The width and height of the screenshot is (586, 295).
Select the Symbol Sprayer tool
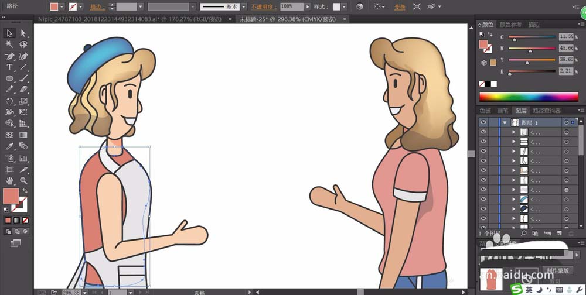9,158
